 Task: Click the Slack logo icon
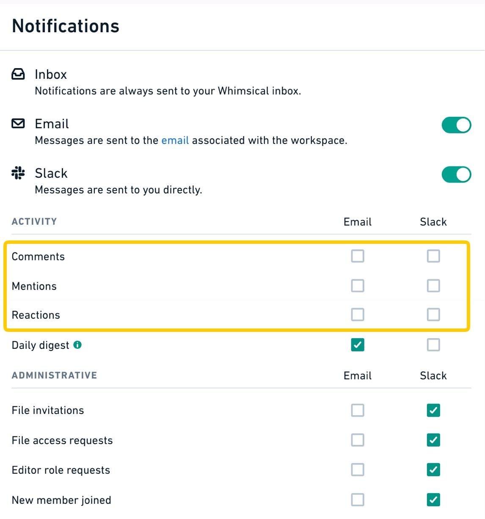(18, 173)
